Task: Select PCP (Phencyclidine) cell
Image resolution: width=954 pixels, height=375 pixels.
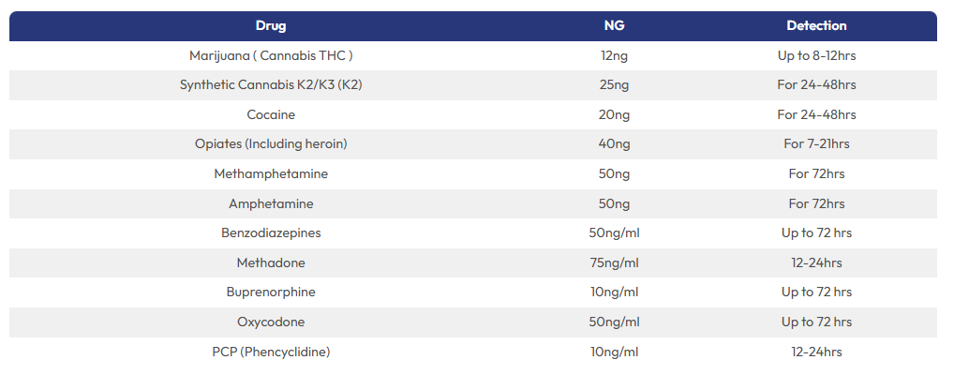Action: (271, 352)
